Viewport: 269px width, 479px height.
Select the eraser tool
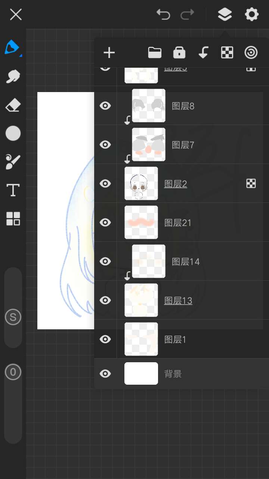(13, 105)
